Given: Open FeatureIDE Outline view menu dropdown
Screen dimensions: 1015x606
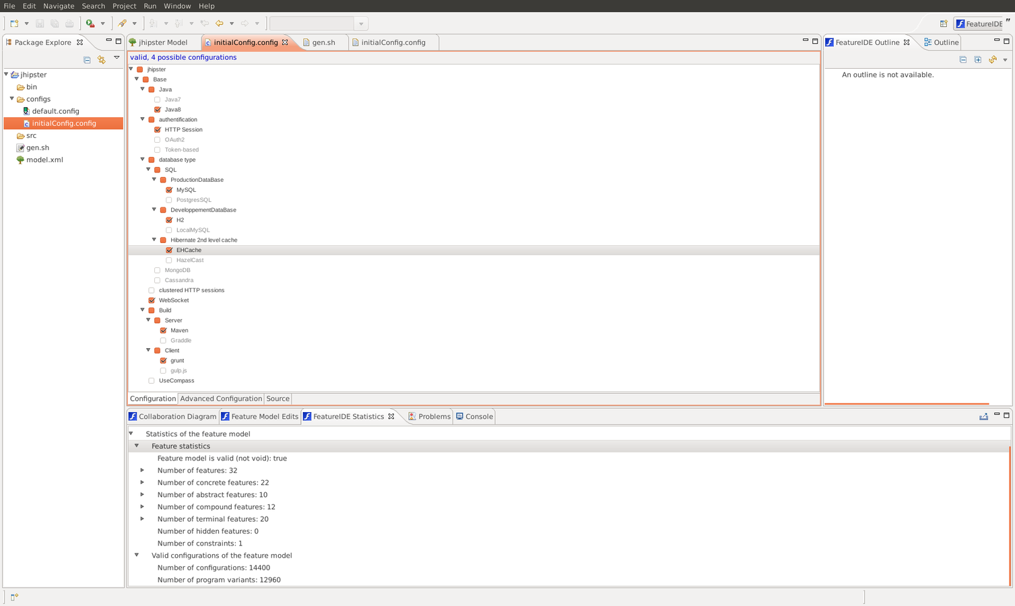Looking at the screenshot, I should click(1005, 60).
